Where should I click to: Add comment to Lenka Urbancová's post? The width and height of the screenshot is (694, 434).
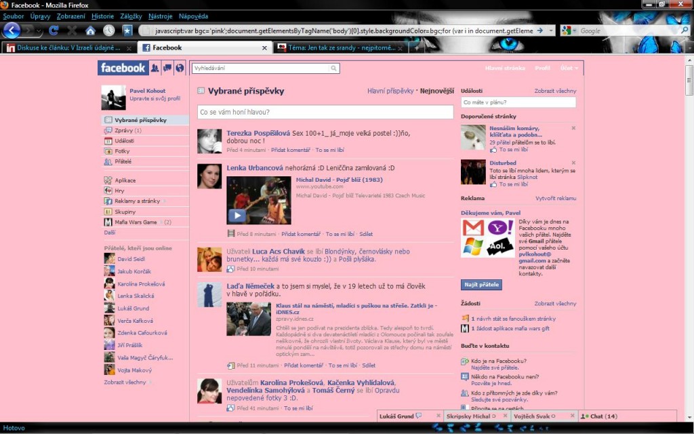click(301, 234)
